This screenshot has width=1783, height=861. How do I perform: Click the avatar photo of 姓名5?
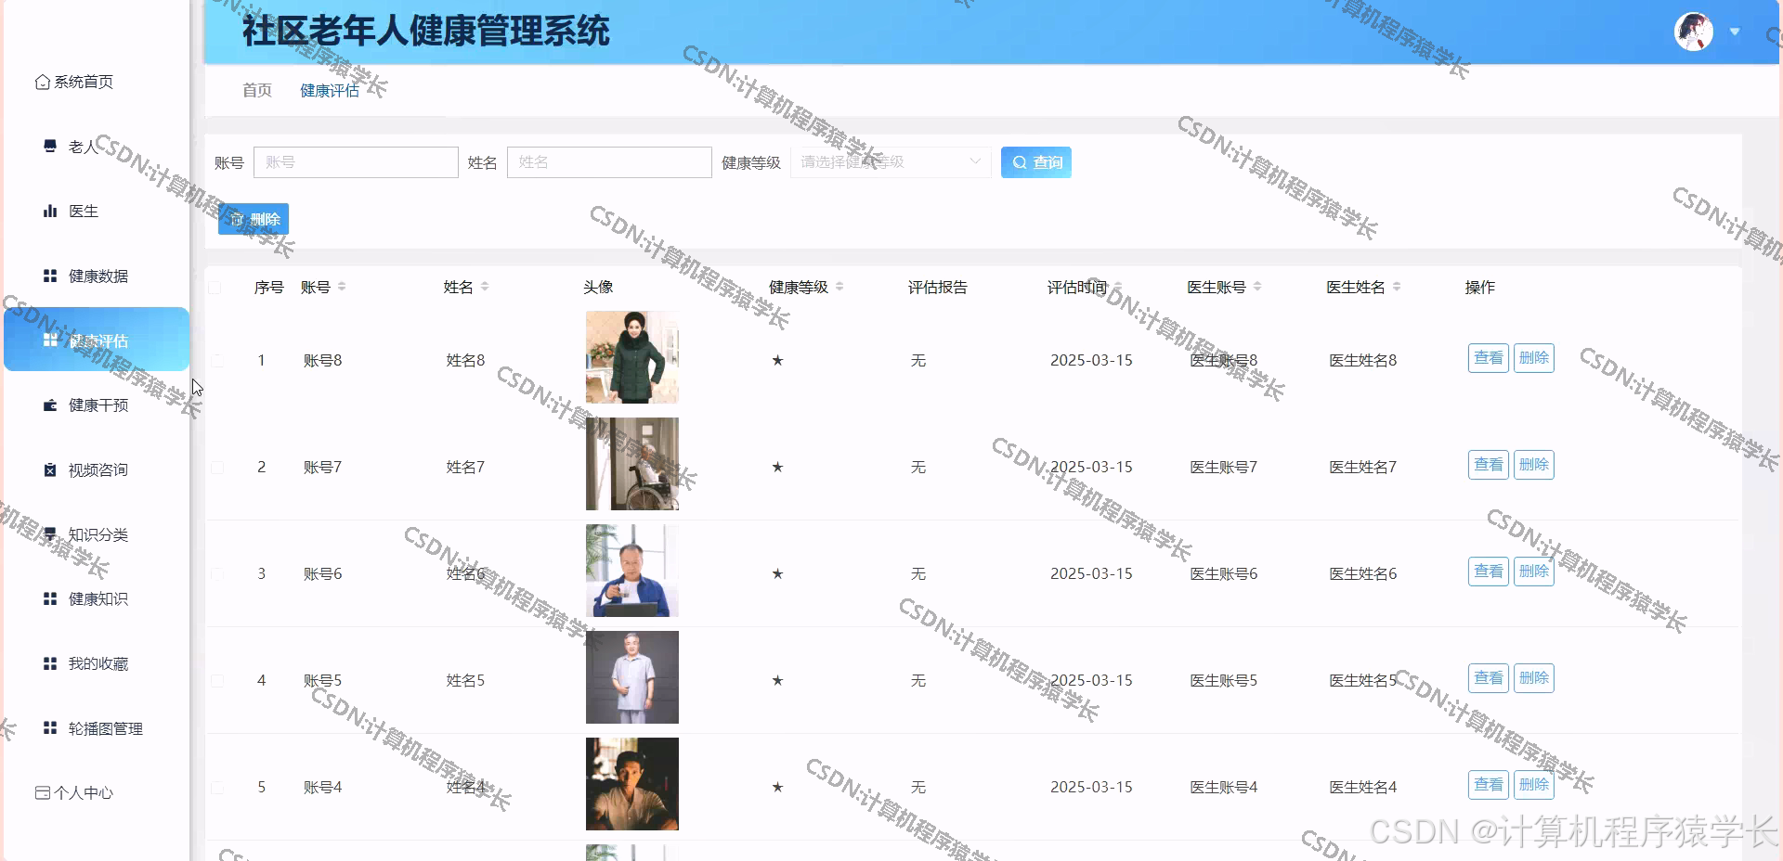tap(632, 677)
